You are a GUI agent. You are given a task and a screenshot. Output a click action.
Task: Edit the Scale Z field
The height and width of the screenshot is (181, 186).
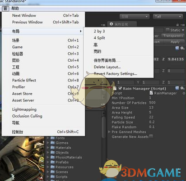coord(176,82)
